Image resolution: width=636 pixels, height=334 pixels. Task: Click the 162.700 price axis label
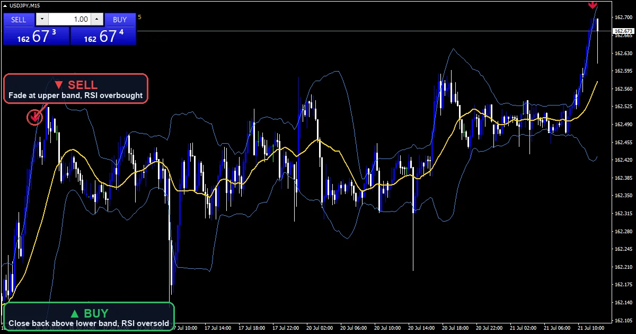[623, 17]
